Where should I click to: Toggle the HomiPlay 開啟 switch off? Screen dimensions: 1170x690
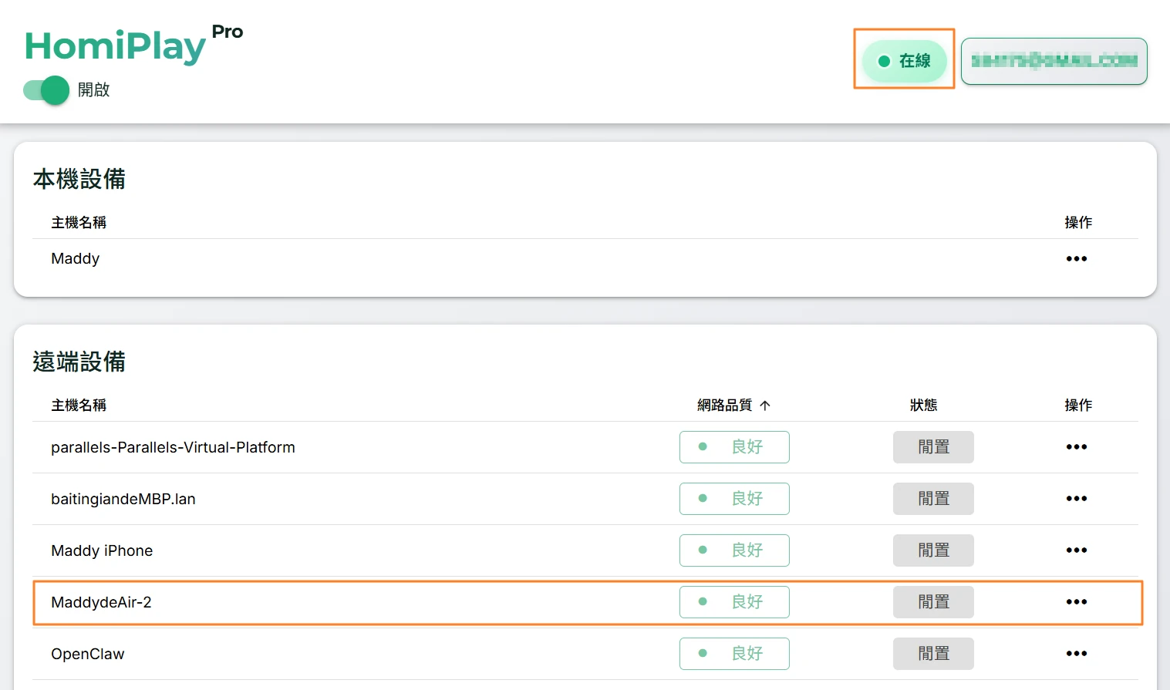(x=46, y=90)
